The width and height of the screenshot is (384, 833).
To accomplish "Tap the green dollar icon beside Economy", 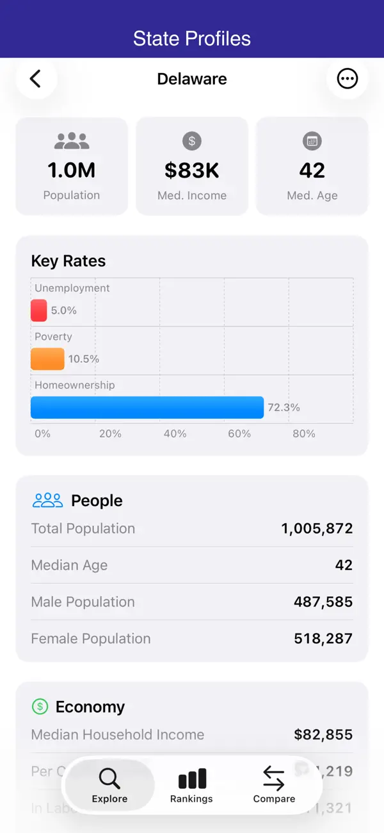I will pyautogui.click(x=40, y=706).
